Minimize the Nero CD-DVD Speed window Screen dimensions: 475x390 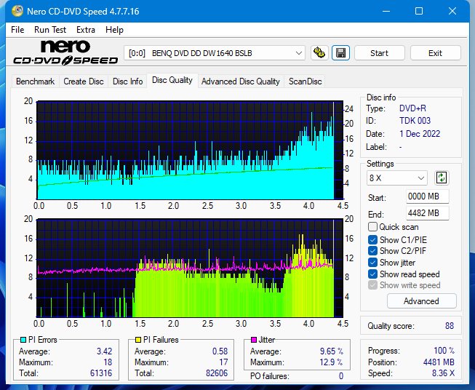point(386,11)
